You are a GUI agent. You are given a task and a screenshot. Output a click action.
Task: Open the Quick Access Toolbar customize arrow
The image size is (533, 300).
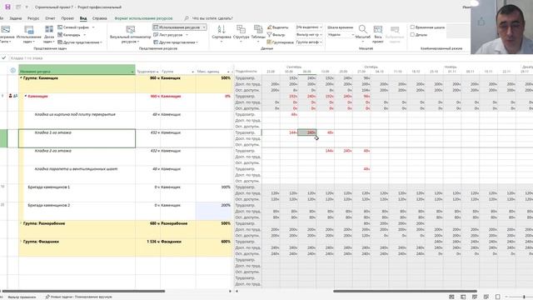(27, 7)
